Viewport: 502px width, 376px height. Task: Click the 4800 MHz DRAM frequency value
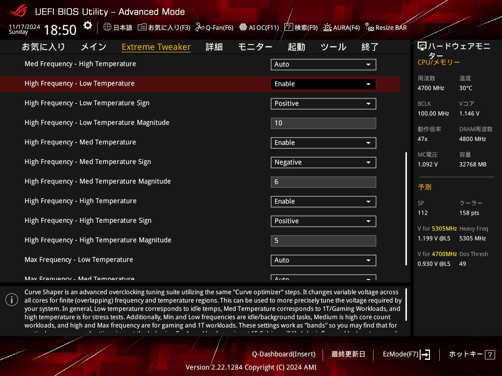pos(473,139)
